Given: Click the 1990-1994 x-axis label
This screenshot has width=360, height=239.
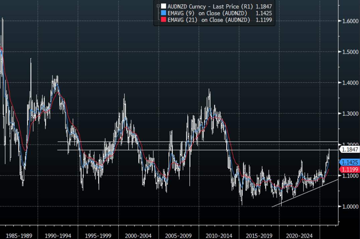Looking at the screenshot, I should (x=58, y=236).
